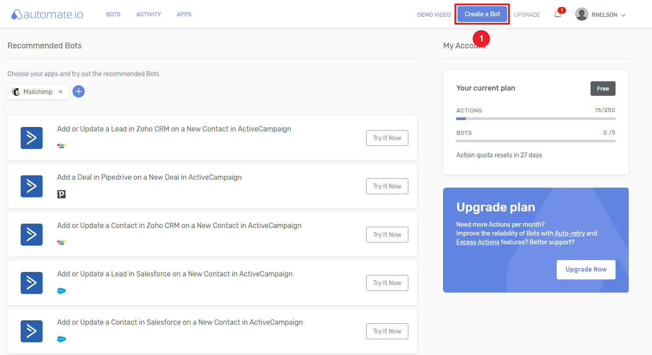Open the notifications bell icon
This screenshot has height=355, width=652.
[x=558, y=14]
